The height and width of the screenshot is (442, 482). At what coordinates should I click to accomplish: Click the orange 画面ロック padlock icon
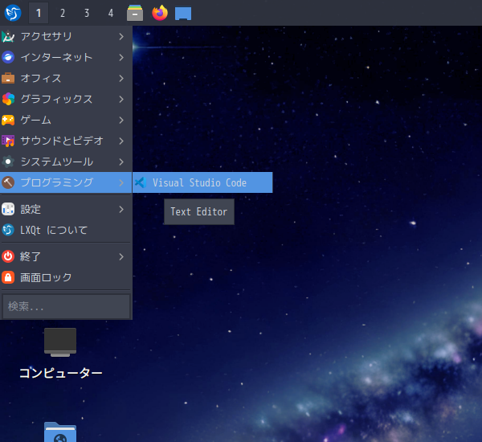pyautogui.click(x=8, y=277)
